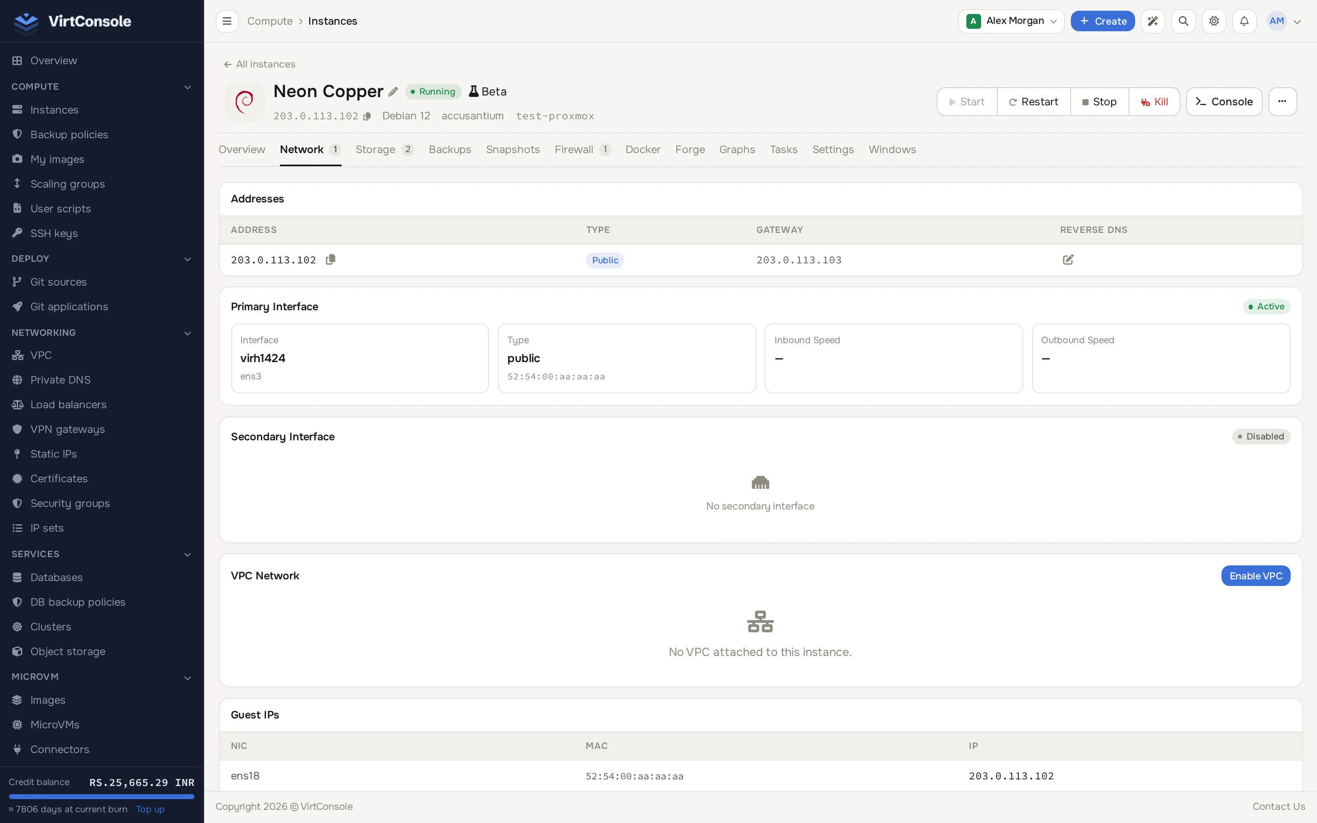Screen dimensions: 1317x823
Task: Click the Create button
Action: coord(1103,21)
